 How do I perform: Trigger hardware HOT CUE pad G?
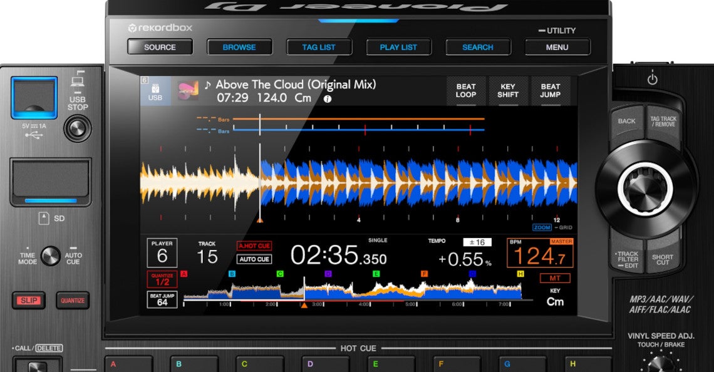pyautogui.click(x=522, y=364)
